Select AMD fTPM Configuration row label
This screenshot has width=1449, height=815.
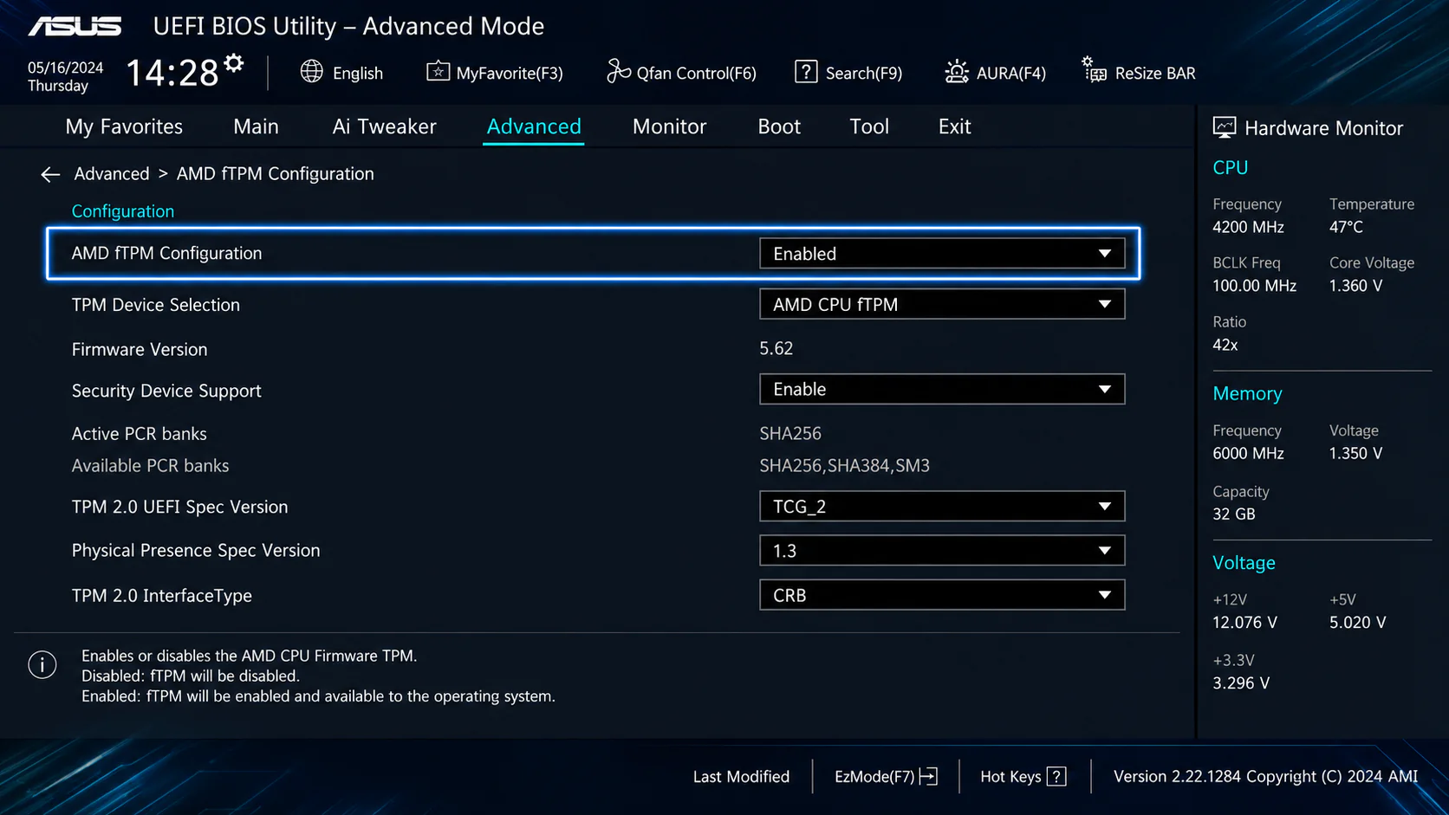click(166, 254)
